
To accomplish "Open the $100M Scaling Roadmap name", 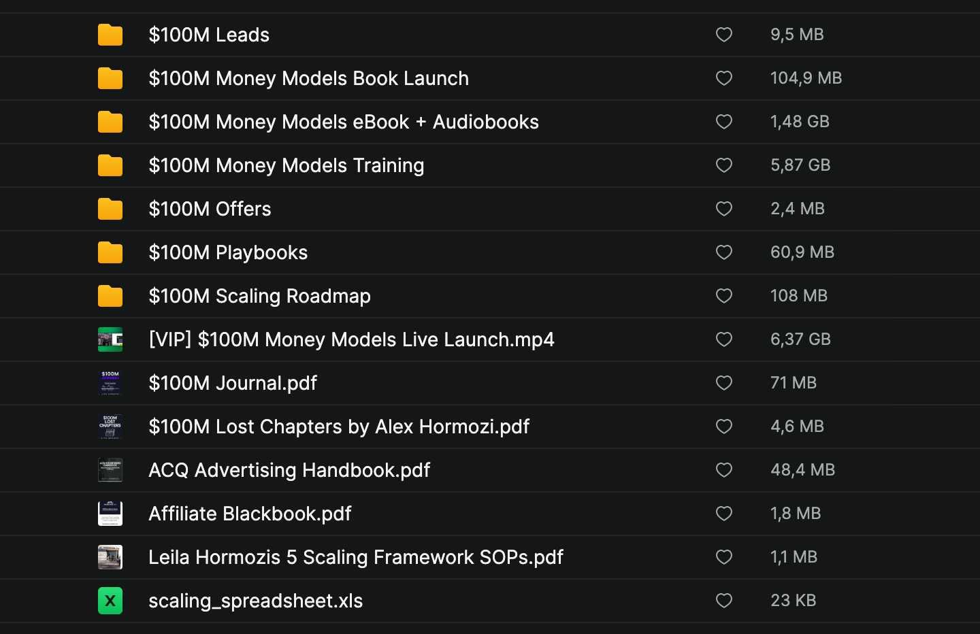I will [260, 296].
